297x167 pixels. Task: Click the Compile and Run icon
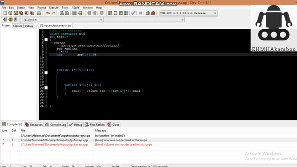121,13
